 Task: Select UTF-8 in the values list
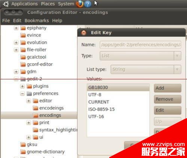[x=118, y=95]
